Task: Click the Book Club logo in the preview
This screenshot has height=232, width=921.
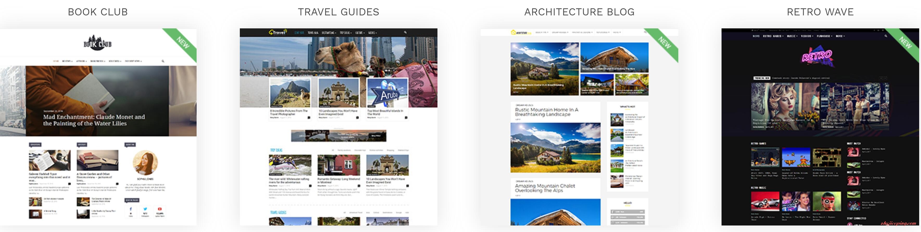Action: coord(98,42)
